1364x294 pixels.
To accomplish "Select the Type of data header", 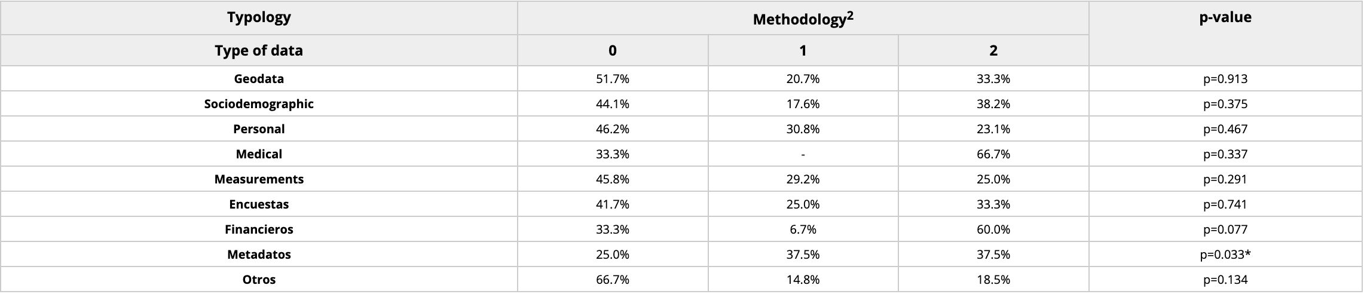I will coord(259,51).
